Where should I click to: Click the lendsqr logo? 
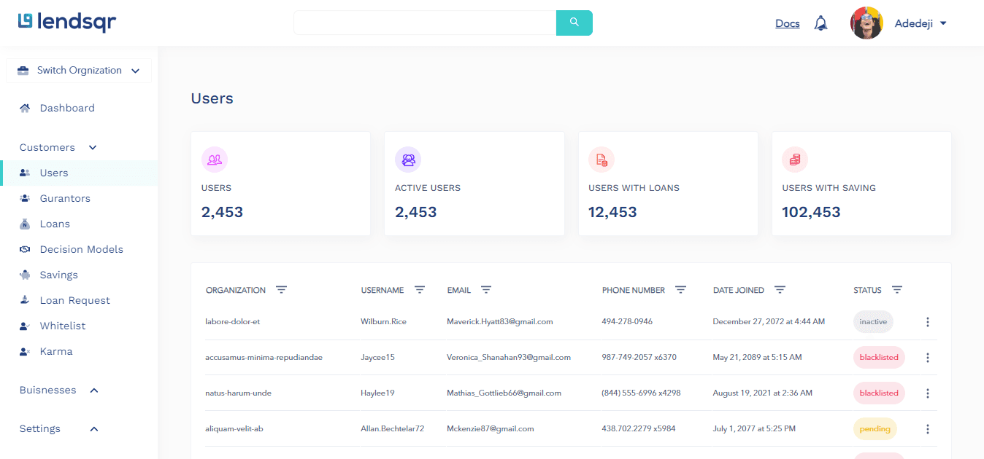pos(67,23)
